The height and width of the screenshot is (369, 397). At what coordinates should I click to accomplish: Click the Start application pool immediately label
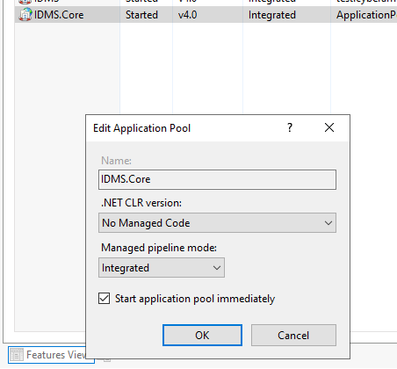195,299
